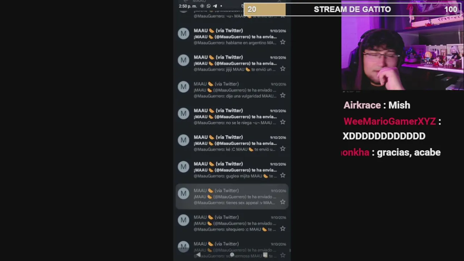Tap the Android recent apps square
The image size is (464, 261).
(x=265, y=255)
